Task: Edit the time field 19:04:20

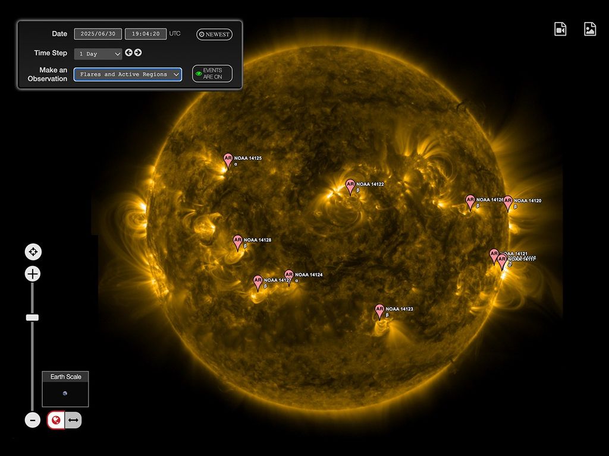Action: tap(146, 34)
